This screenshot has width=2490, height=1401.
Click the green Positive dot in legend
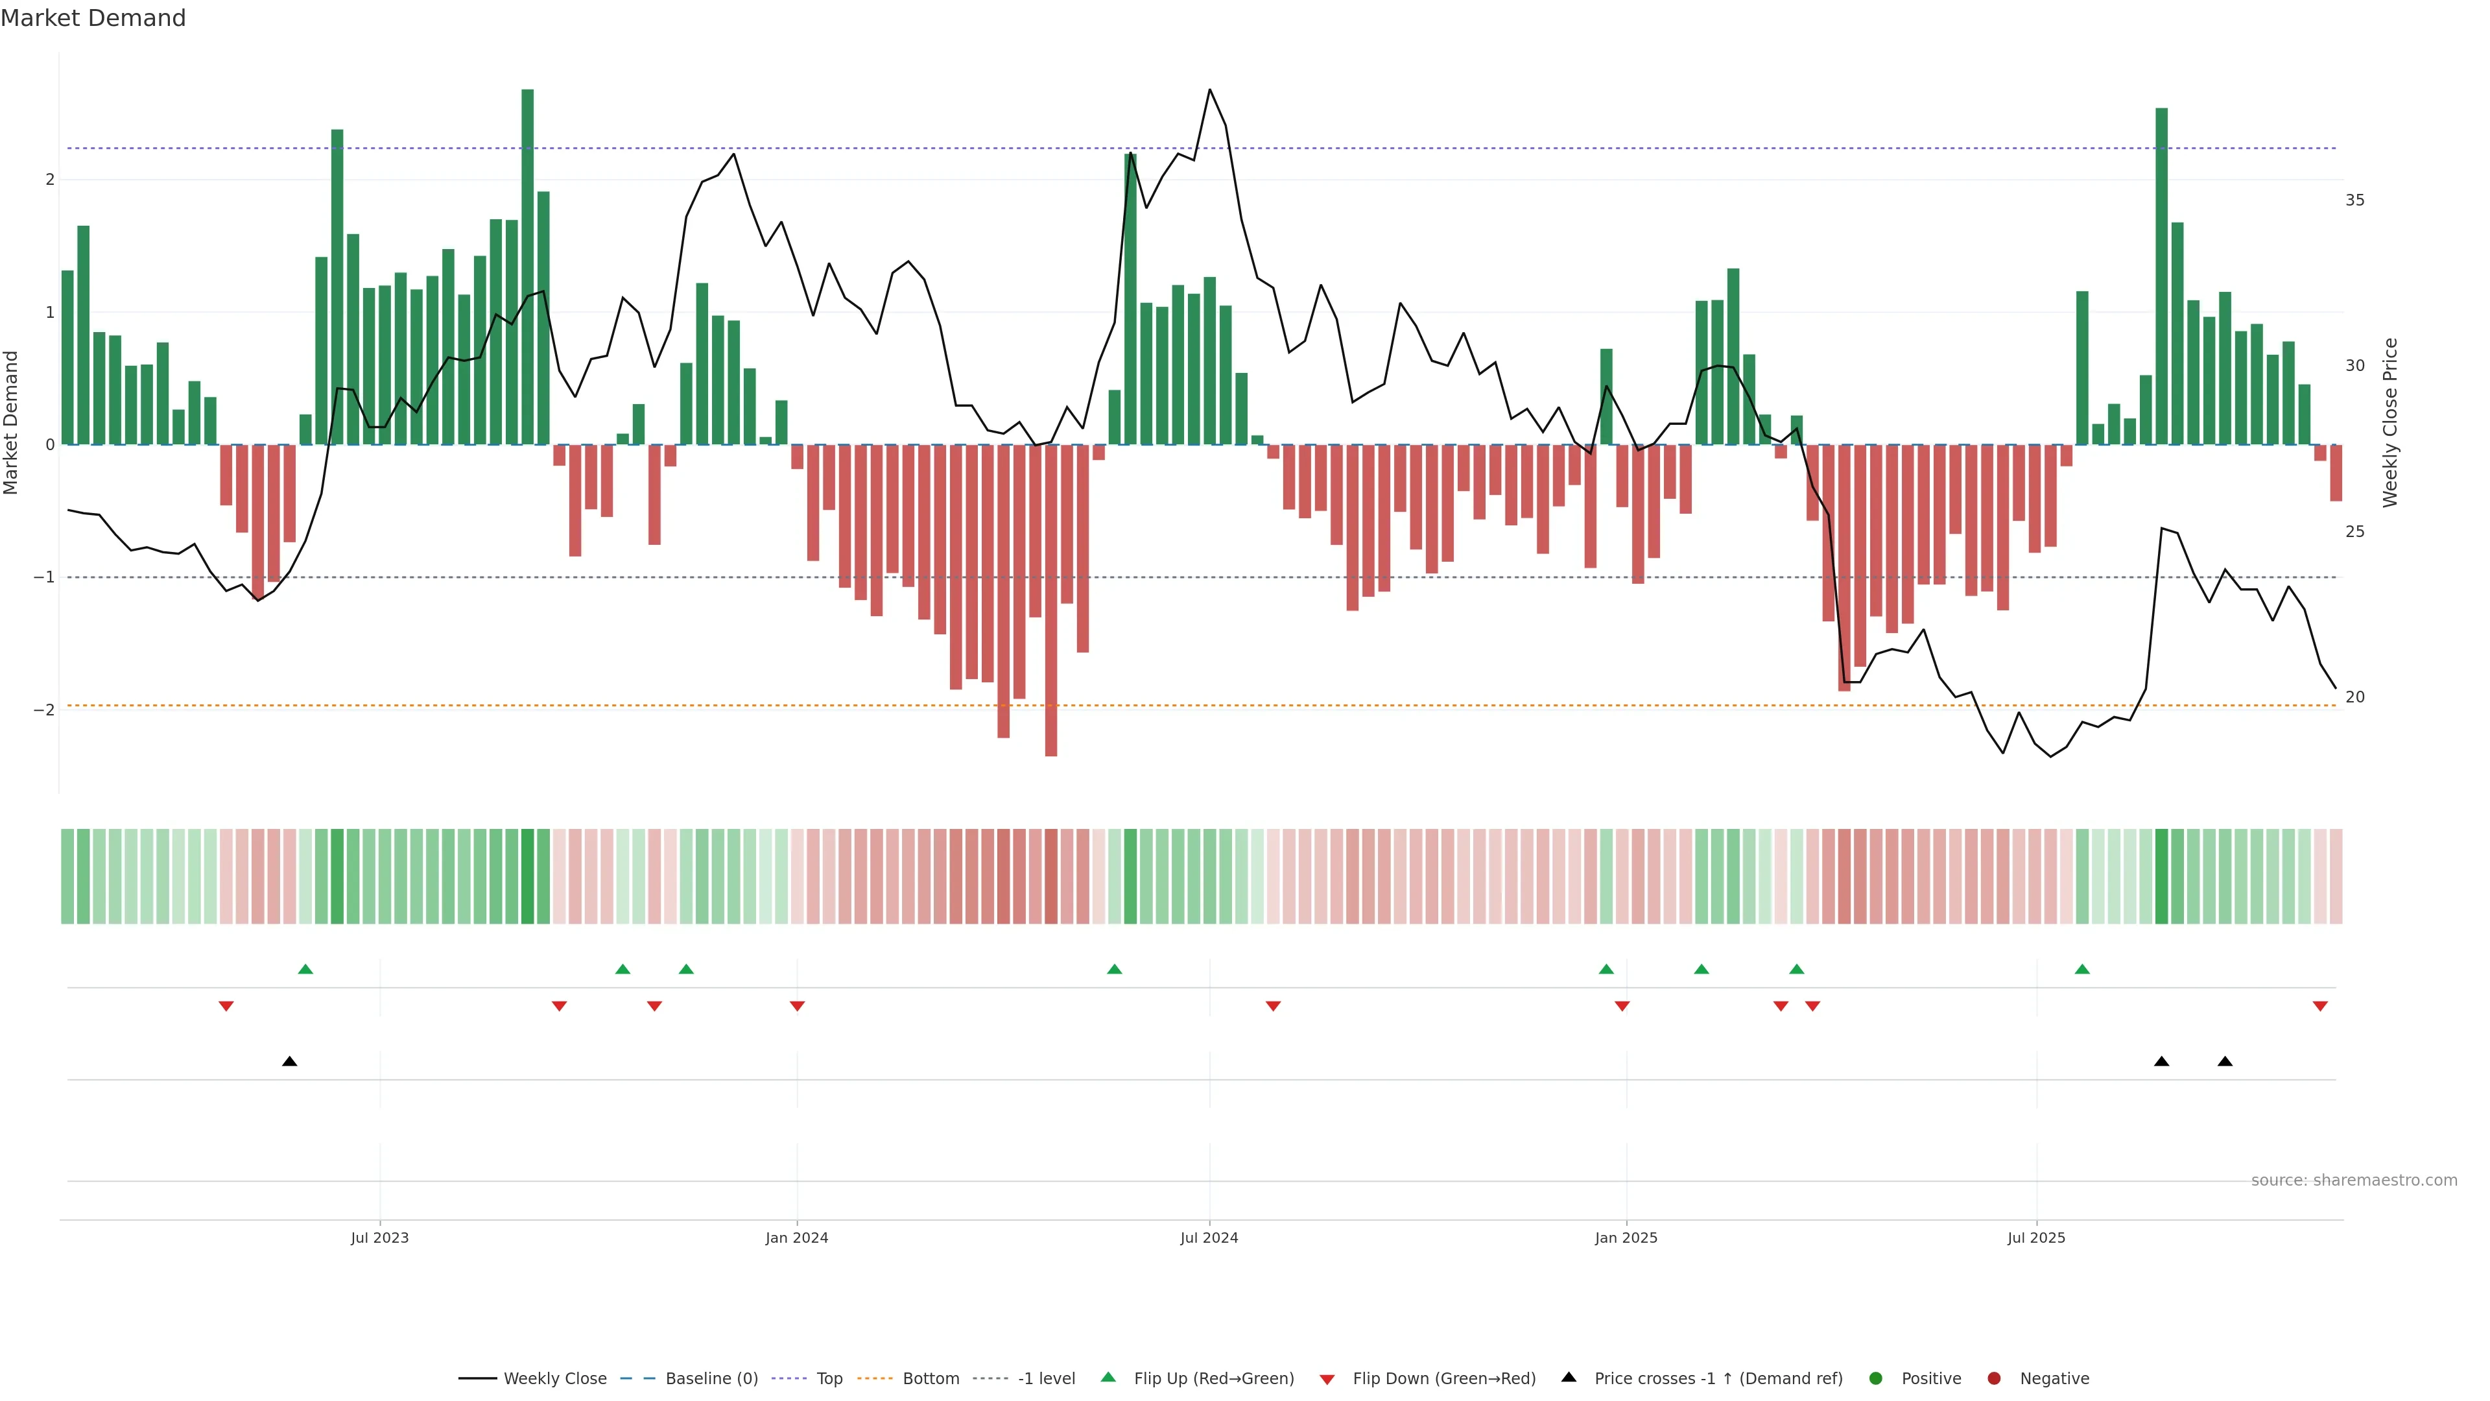(x=1876, y=1378)
